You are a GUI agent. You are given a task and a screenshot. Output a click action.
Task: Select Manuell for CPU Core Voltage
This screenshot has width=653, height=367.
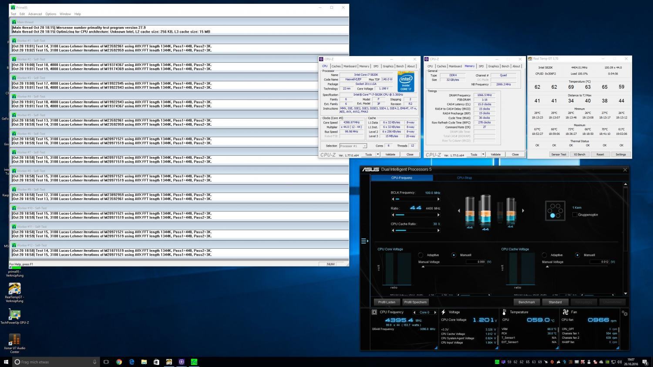point(454,255)
